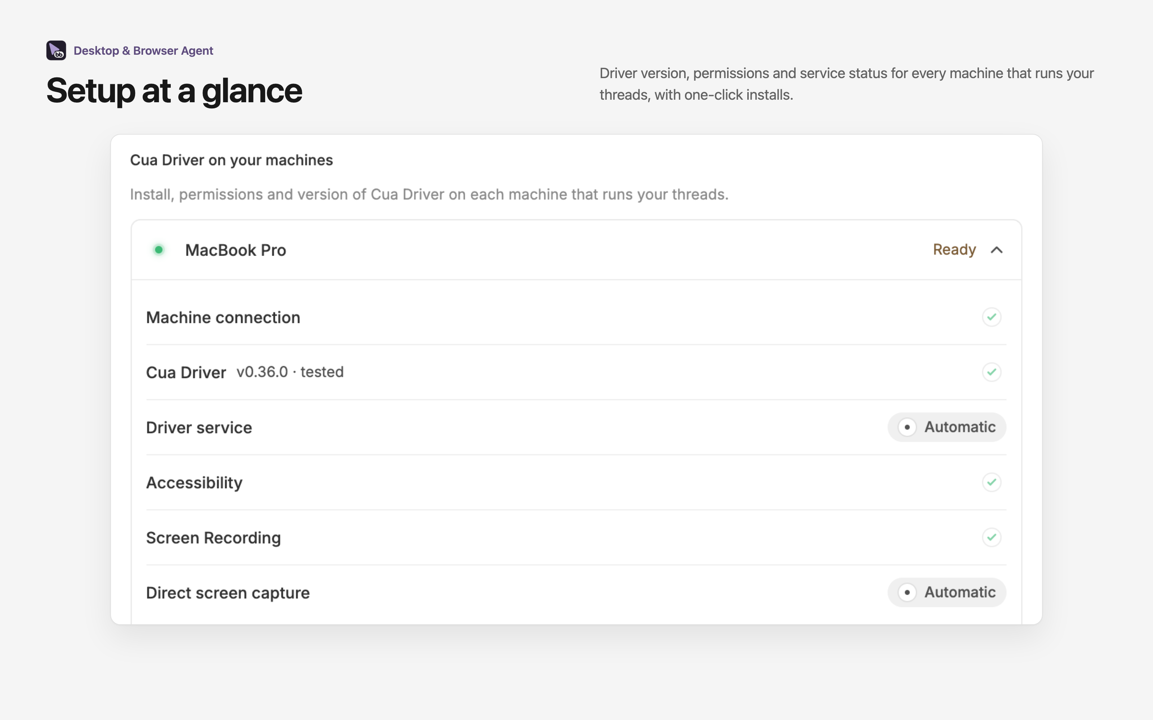1153x720 pixels.
Task: Click the Desktop & Browser Agent logo icon
Action: (x=56, y=50)
